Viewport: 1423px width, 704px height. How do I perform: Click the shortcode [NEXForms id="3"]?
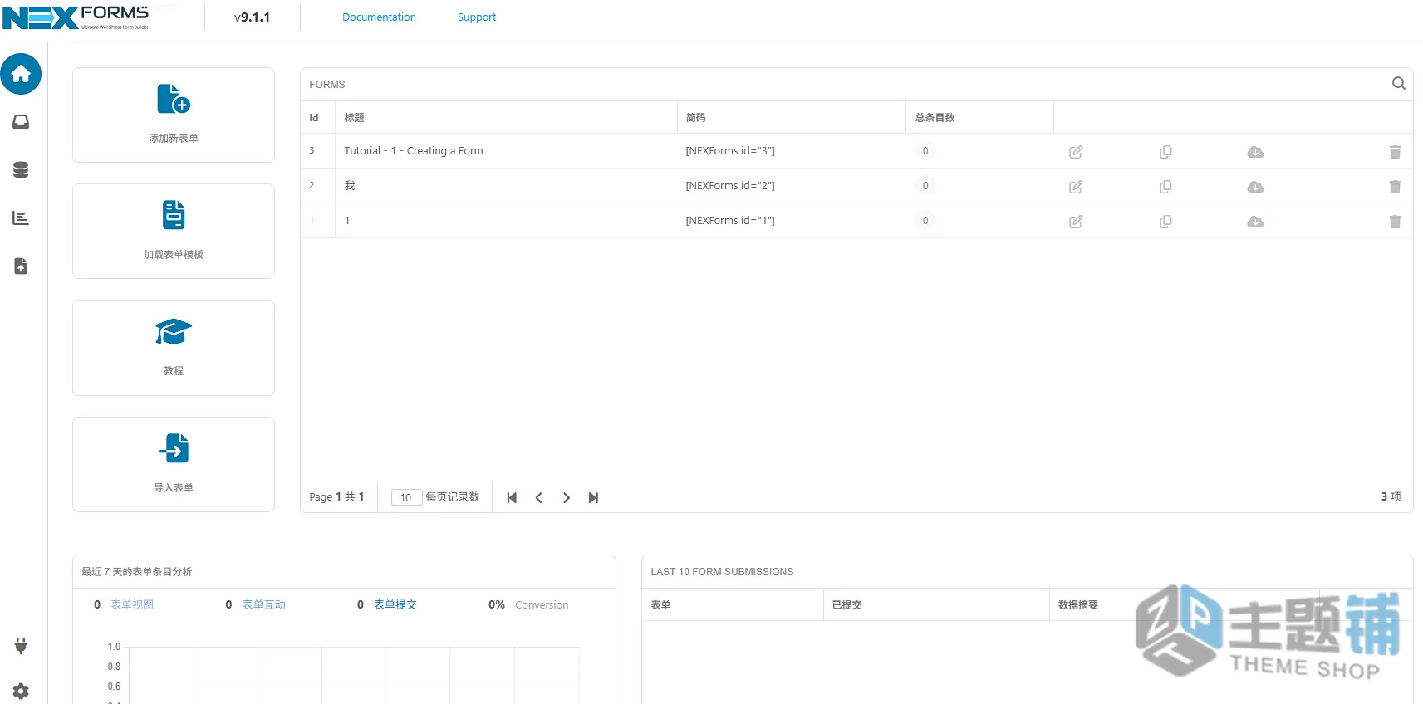730,151
